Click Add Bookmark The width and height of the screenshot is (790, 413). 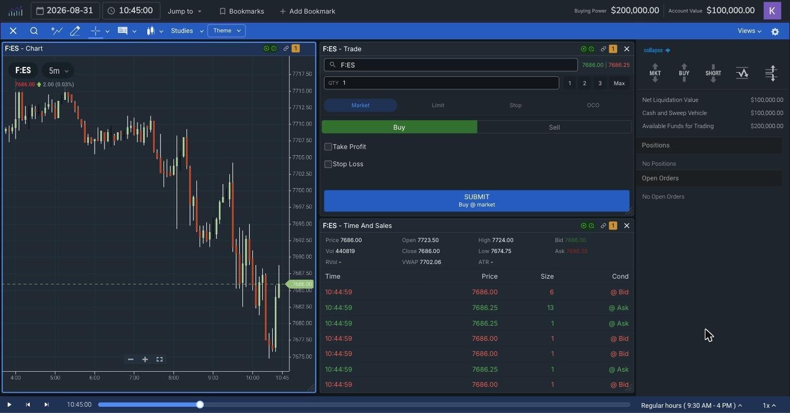(x=308, y=11)
